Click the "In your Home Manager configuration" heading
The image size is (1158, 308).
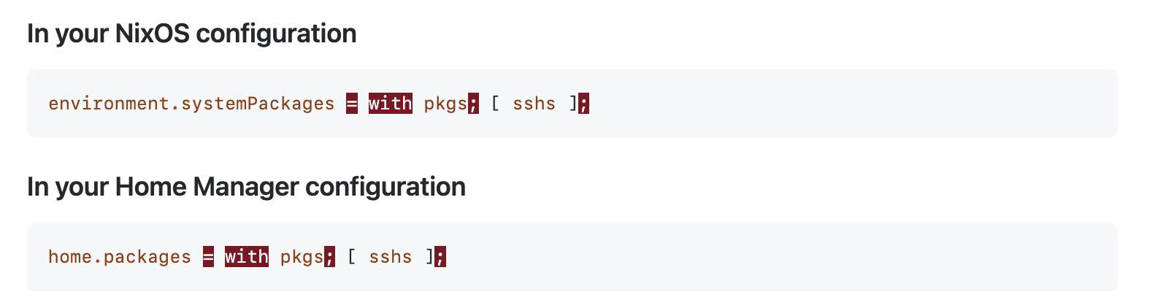(246, 187)
